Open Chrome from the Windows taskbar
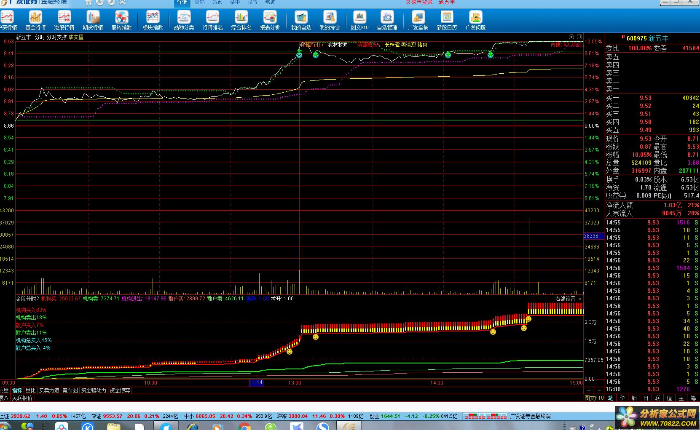 click(244, 427)
